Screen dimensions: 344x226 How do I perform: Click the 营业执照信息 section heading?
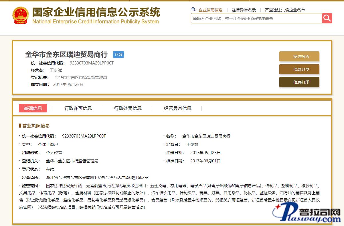click(36, 126)
